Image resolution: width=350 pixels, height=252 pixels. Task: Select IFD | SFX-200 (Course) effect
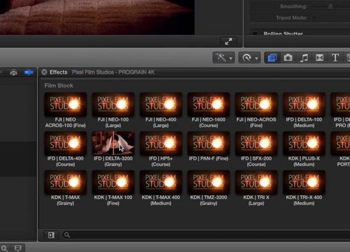pos(256,149)
